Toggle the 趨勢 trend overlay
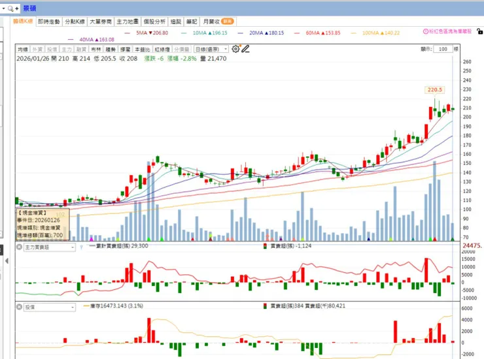Viewport: 484px width, 359px height. pos(111,50)
